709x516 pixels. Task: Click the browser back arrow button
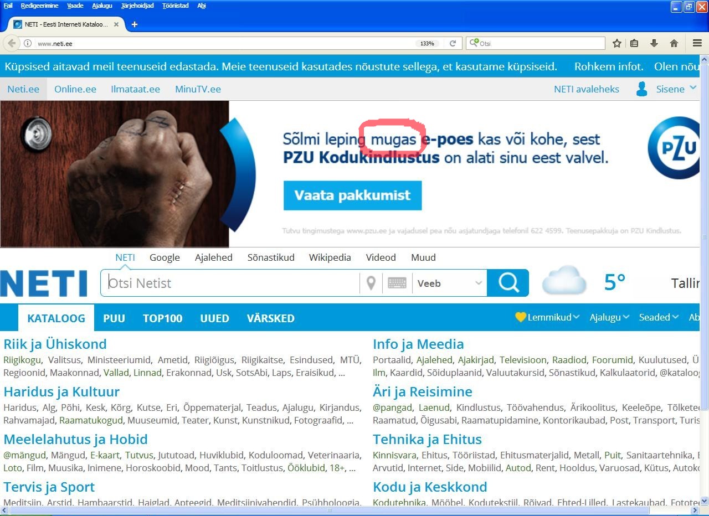[x=12, y=43]
